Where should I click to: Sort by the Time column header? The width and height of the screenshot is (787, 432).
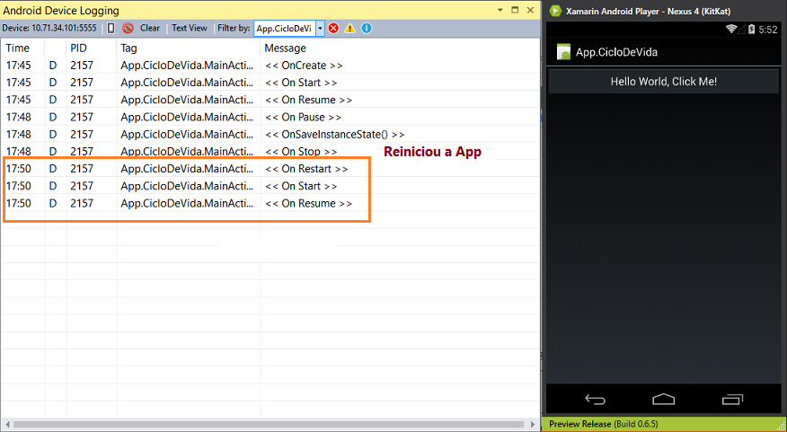(x=18, y=48)
